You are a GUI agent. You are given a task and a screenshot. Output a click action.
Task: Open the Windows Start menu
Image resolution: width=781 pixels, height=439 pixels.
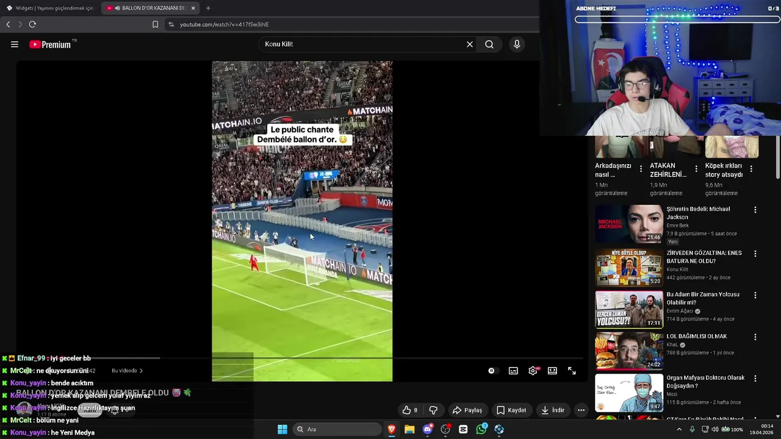tap(283, 429)
